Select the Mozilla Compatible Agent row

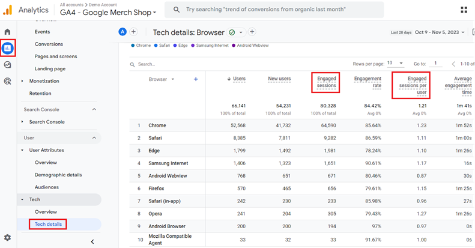pos(301,240)
